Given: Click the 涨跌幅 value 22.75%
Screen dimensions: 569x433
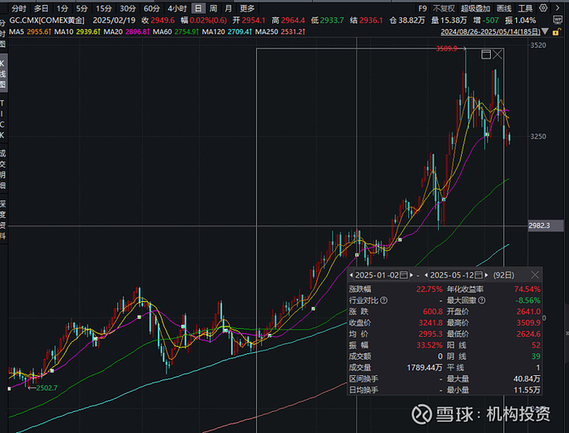Looking at the screenshot, I should (429, 290).
